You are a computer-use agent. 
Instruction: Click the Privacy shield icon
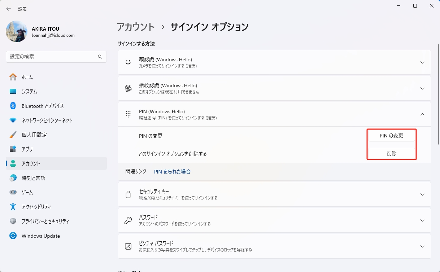[x=13, y=221]
